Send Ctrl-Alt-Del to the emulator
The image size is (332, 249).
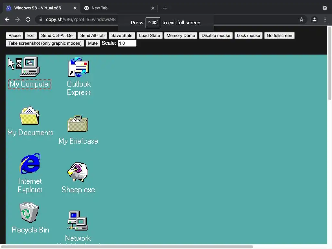click(57, 36)
